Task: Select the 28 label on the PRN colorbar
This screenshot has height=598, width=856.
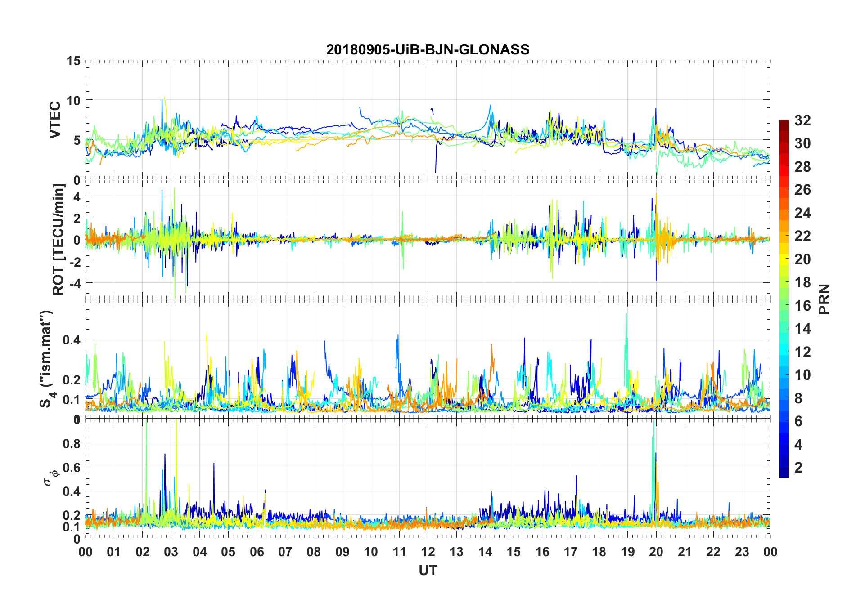Action: pos(803,166)
